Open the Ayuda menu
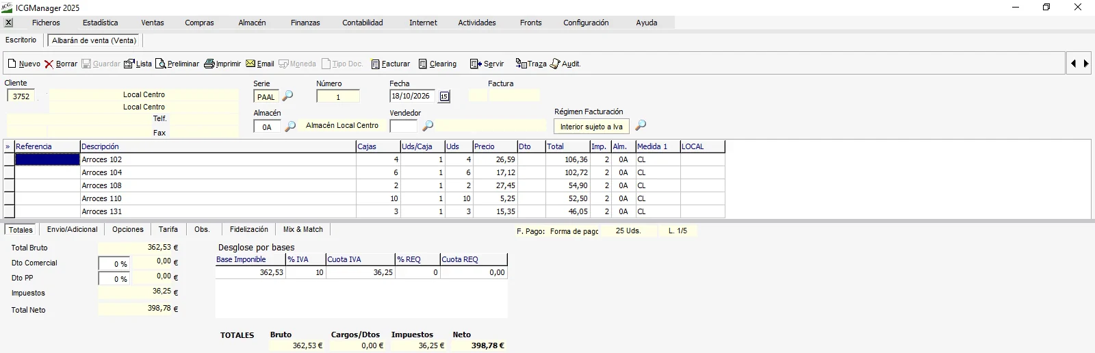The width and height of the screenshot is (1095, 353). point(647,23)
